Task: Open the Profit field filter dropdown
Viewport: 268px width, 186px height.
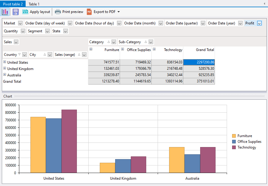Action: (x=259, y=23)
